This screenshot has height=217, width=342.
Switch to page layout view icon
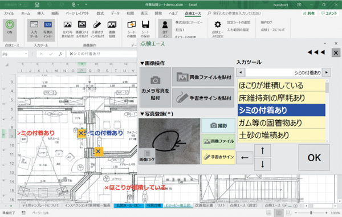[279, 212]
